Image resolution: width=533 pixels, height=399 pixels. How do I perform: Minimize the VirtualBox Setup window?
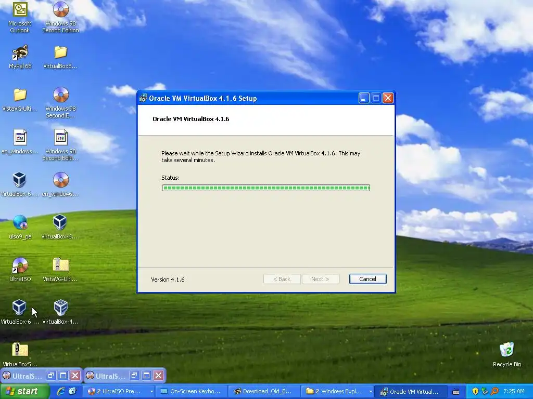(x=363, y=98)
